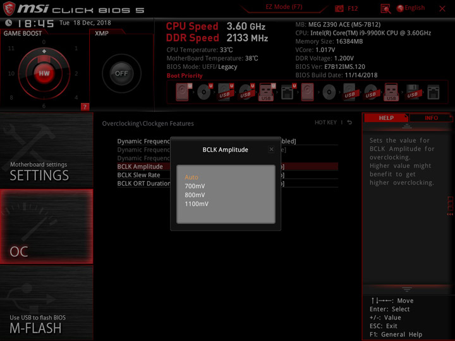Select the UEFI USB key boot icon
This screenshot has height=341, width=455.
267,92
